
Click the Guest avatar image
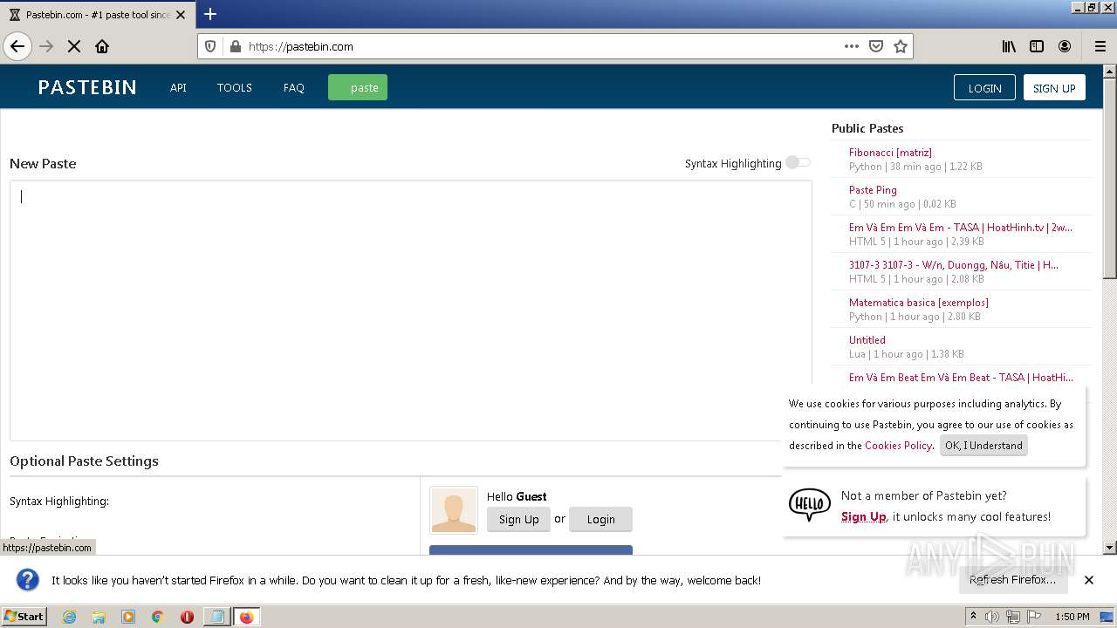[x=454, y=510]
